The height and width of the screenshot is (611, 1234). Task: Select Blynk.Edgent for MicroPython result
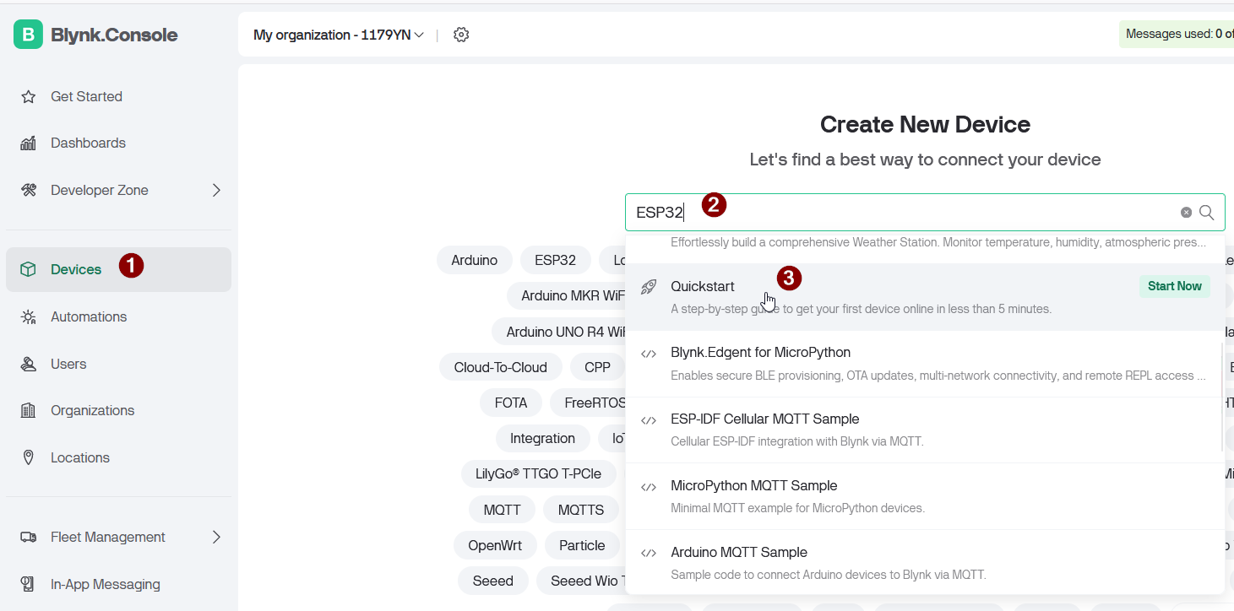[x=760, y=353]
